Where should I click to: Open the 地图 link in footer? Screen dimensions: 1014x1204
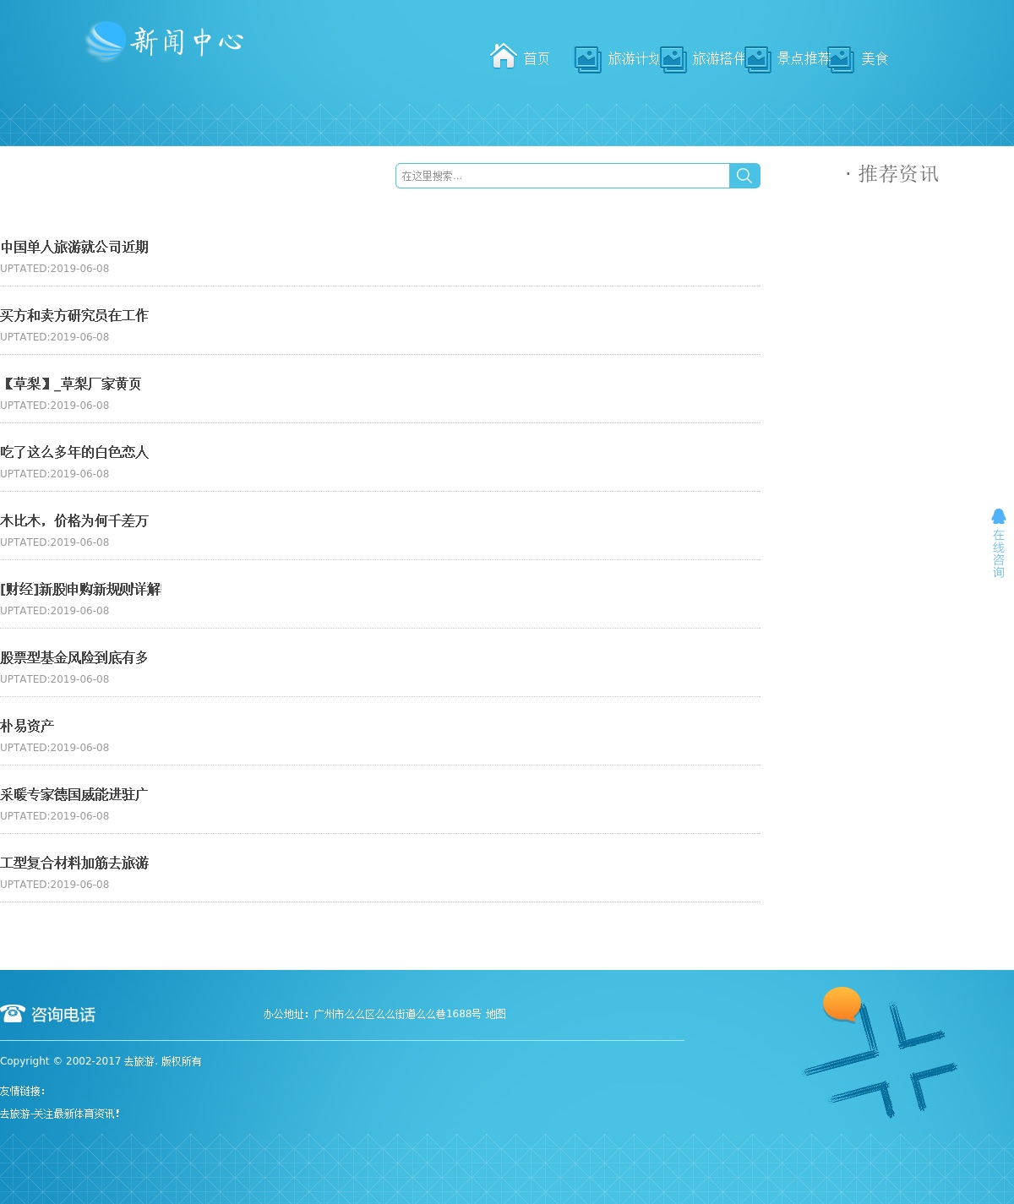(495, 1014)
